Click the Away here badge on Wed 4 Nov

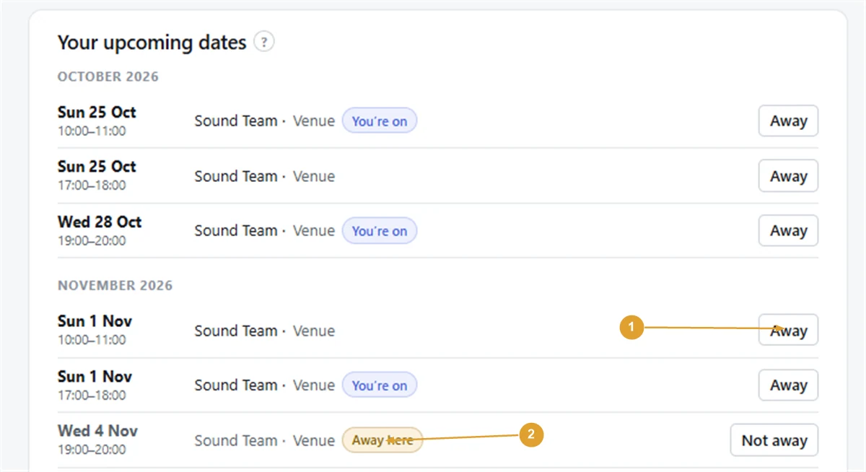382,440
